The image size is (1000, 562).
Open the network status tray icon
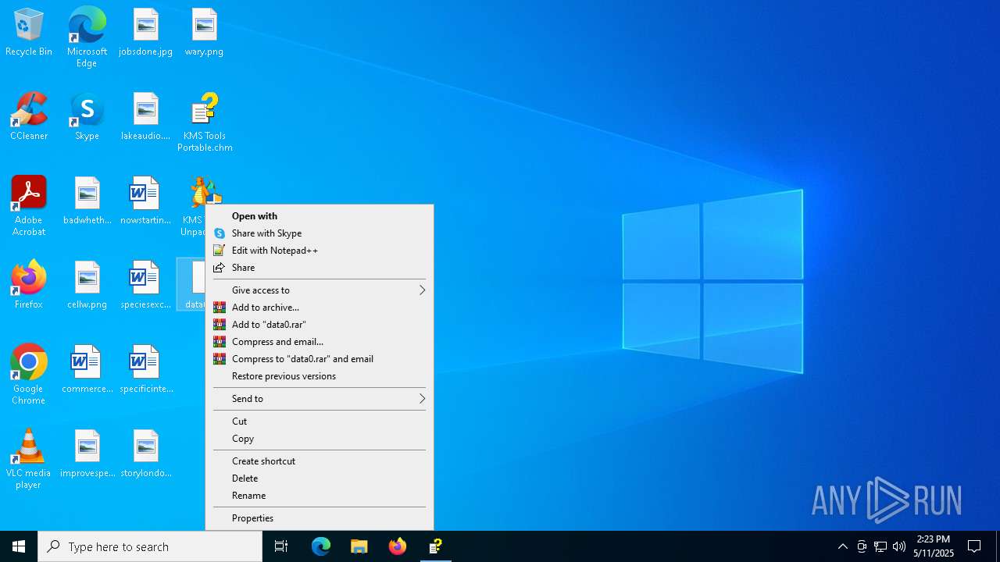pos(880,546)
